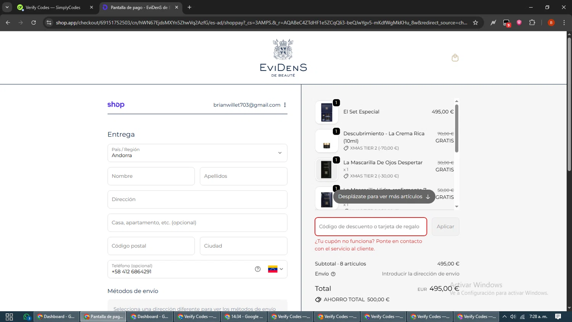Switch to Pantalla de pag... taskbar window
The height and width of the screenshot is (322, 572).
103,317
